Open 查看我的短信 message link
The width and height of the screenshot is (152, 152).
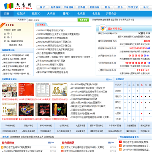pos(17,41)
